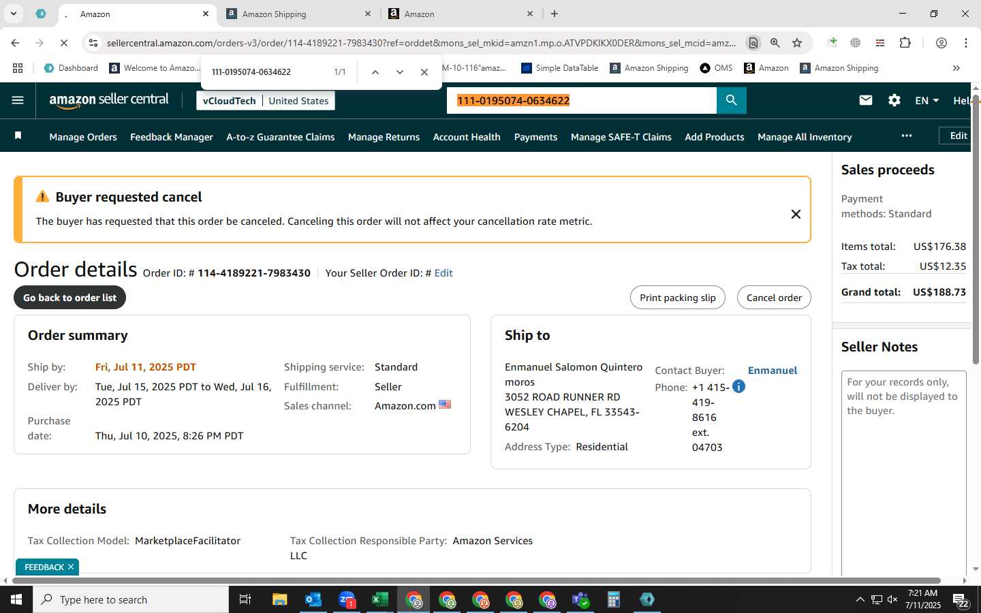Open File Explorer from the taskbar
981x613 pixels.
pos(280,599)
